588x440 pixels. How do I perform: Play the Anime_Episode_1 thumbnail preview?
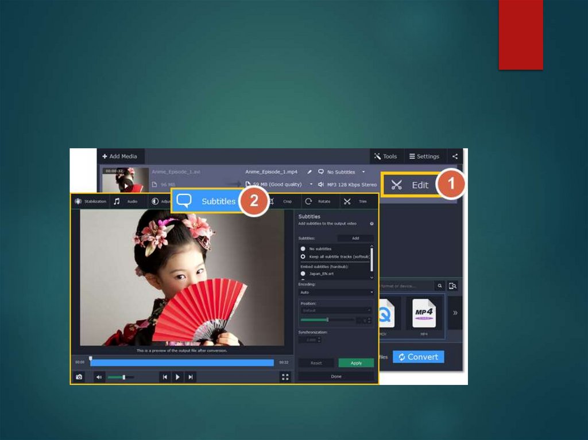click(126, 186)
